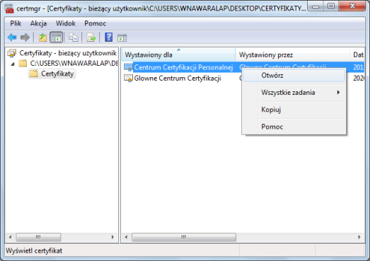Click right arrow of list pane scrollbar
The image size is (370, 261).
[x=359, y=237]
